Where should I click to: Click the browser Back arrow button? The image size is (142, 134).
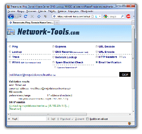11,16
